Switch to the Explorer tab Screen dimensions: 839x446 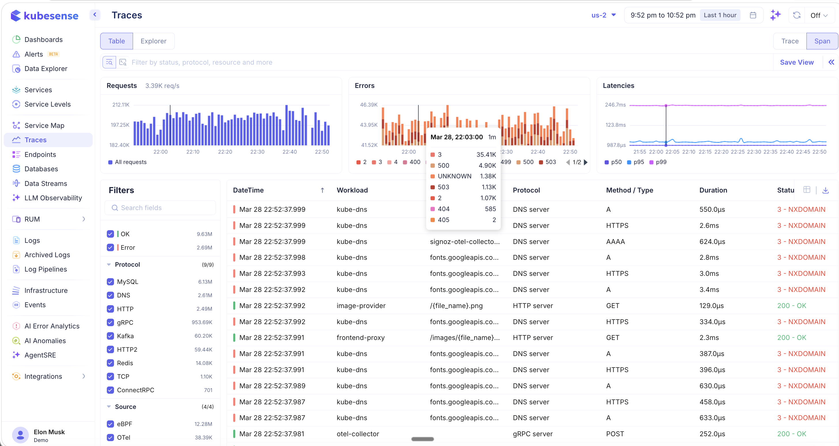(153, 41)
